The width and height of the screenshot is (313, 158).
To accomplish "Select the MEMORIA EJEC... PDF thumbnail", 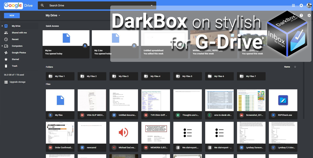I will 156,133.
